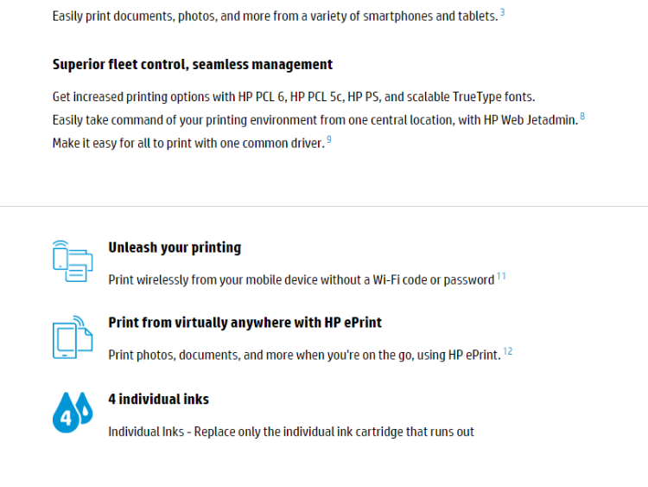Click the 4 individual inks heading
Screen dimensions: 648x487
(159, 400)
